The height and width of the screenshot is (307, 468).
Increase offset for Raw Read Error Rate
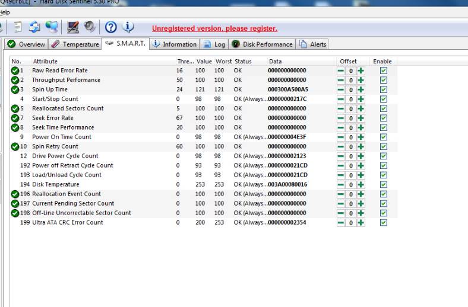(361, 71)
